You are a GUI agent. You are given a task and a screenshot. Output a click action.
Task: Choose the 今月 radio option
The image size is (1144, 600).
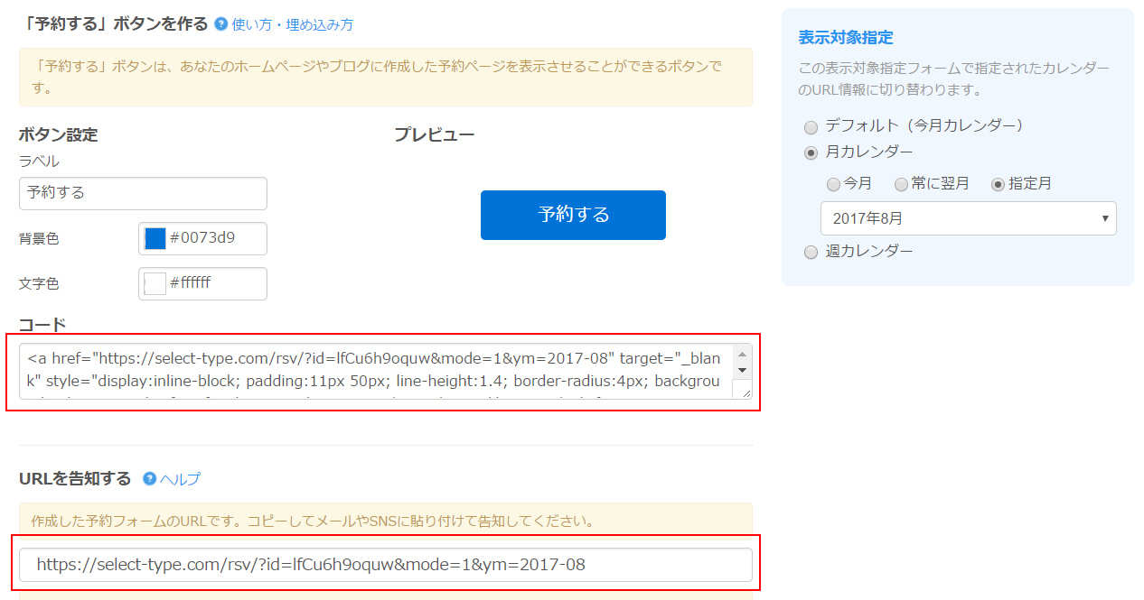pos(833,184)
